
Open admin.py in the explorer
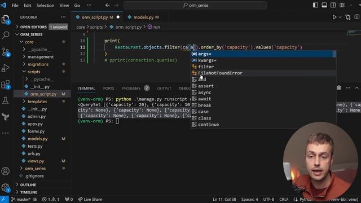coord(36,117)
